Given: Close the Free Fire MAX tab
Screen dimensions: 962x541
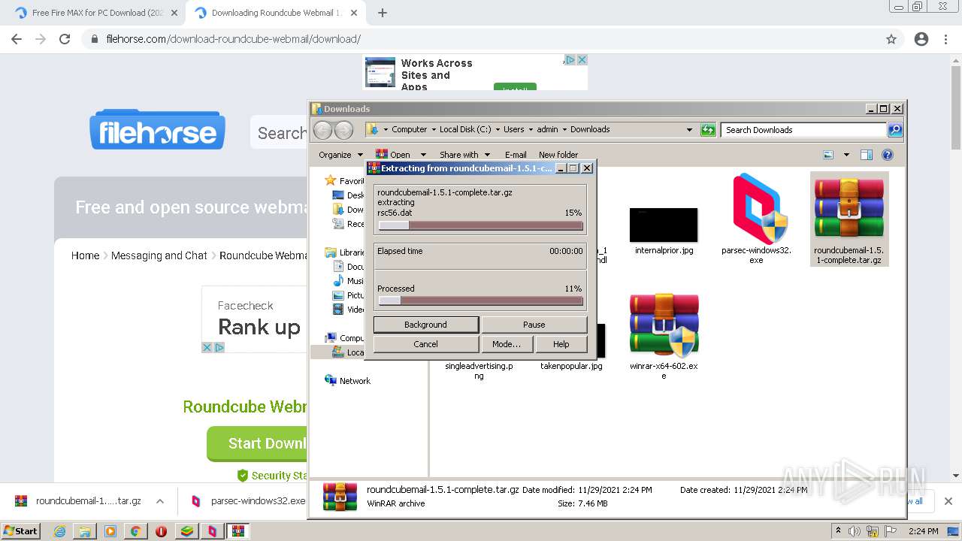Looking at the screenshot, I should (174, 13).
